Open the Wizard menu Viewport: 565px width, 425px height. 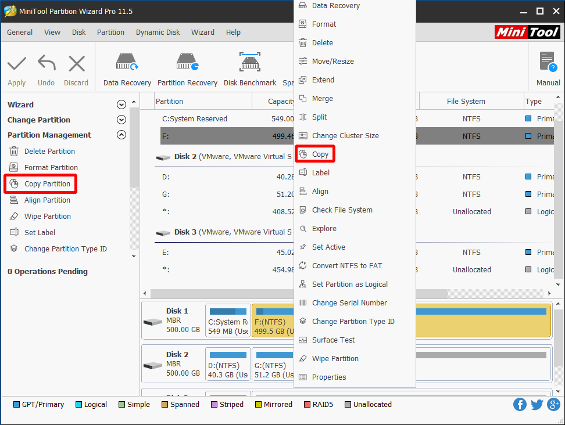[x=203, y=33]
